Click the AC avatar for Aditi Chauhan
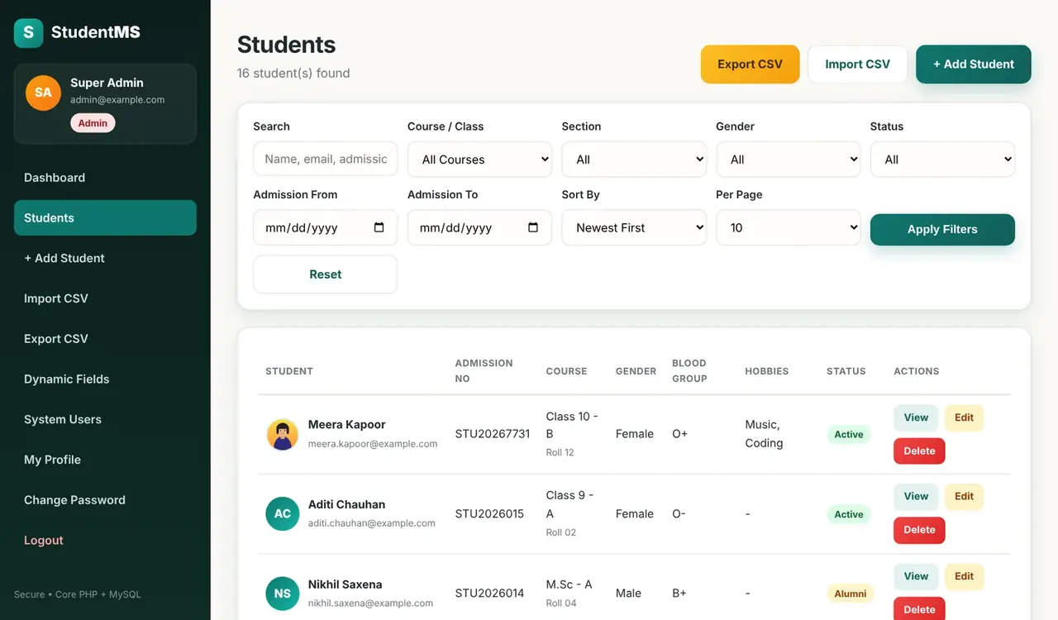 (x=283, y=513)
